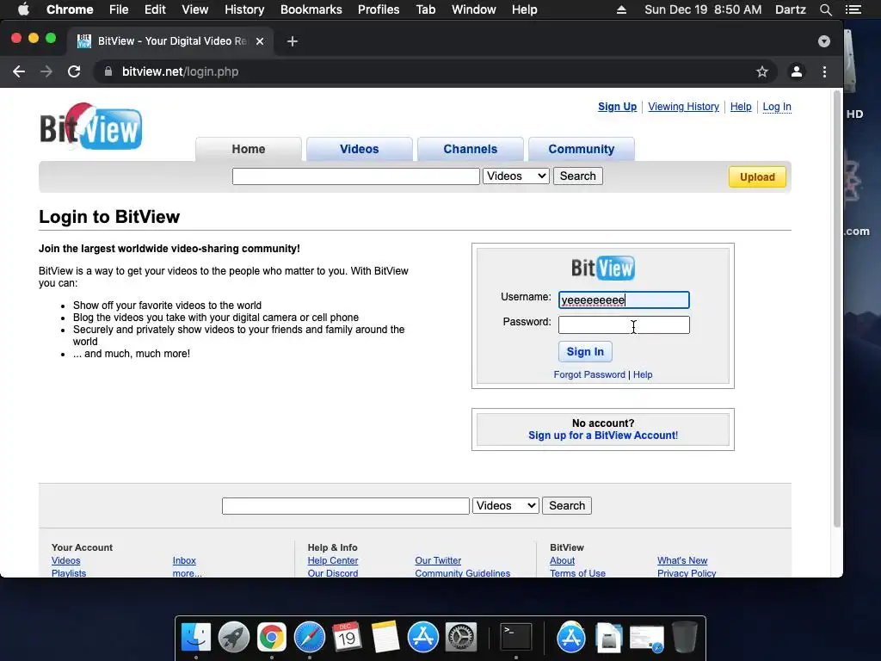Expand the bottom Videos search dropdown
881x661 pixels.
coord(506,505)
